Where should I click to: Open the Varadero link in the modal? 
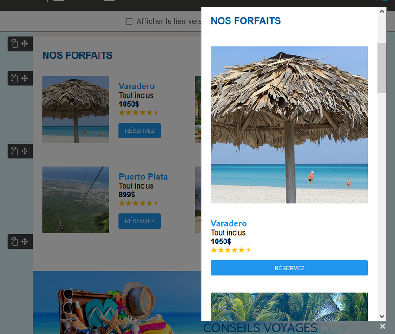pyautogui.click(x=229, y=223)
